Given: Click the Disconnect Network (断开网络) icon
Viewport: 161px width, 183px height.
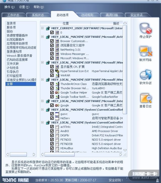Looking at the screenshot, I should click(x=146, y=51).
